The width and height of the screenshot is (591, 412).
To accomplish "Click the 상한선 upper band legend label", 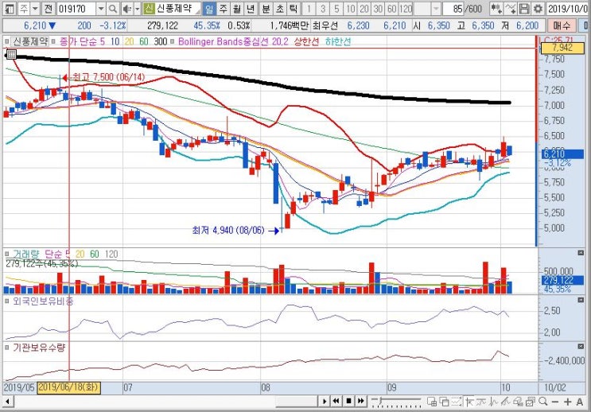I will [306, 41].
